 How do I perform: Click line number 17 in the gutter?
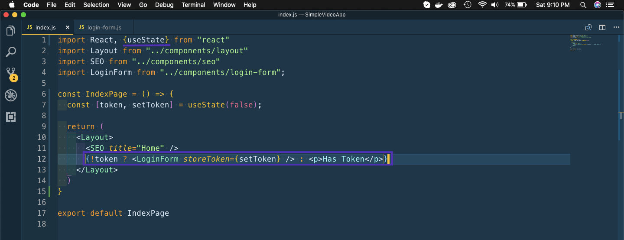click(41, 213)
